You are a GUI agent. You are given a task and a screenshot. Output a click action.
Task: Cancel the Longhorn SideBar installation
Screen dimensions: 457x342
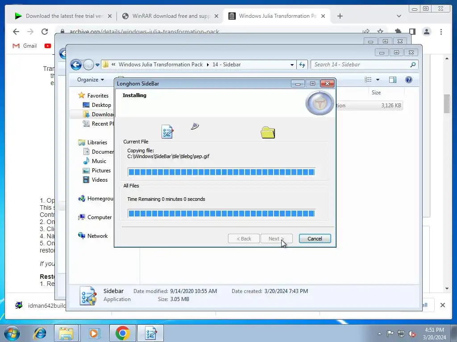(x=315, y=239)
